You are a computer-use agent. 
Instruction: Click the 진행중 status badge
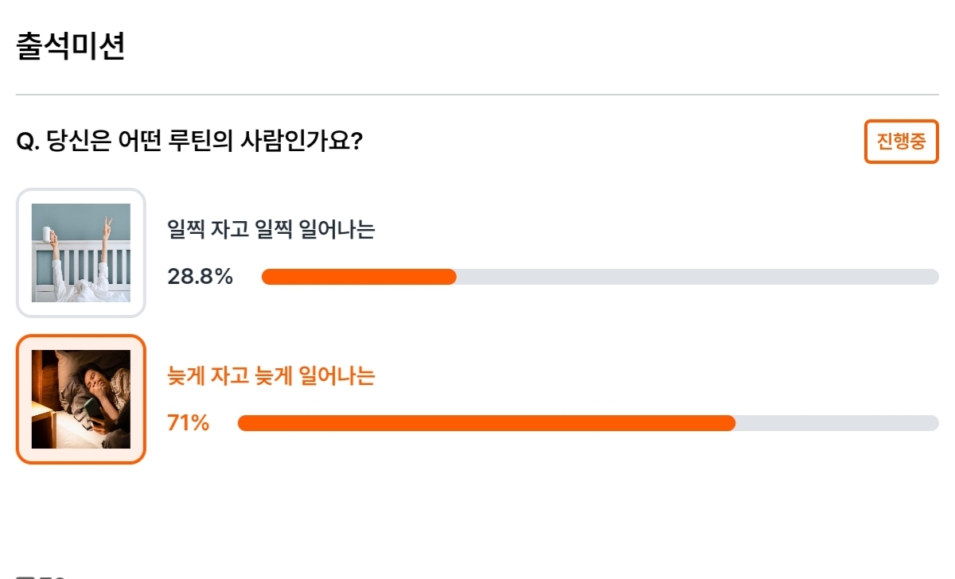click(x=902, y=142)
